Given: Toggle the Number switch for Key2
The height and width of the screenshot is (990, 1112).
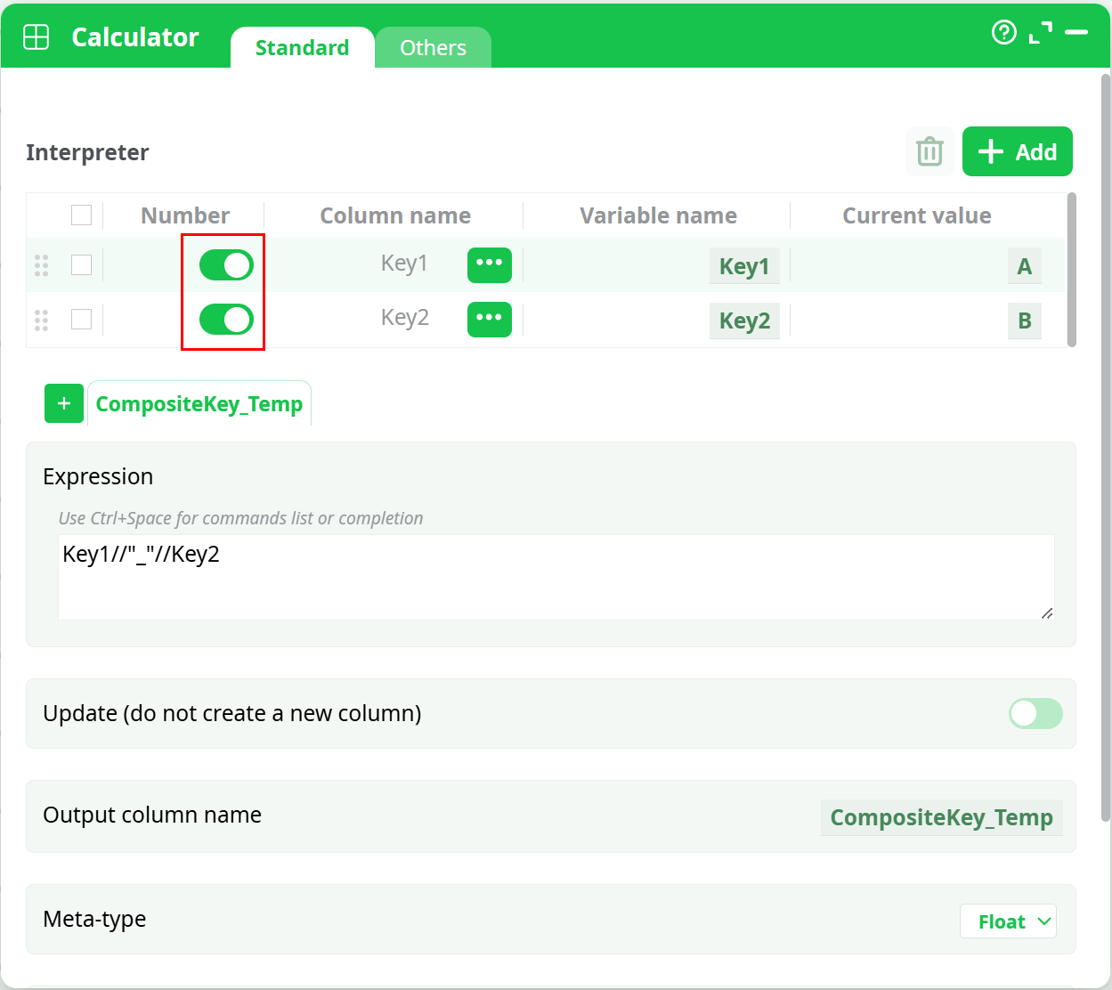Looking at the screenshot, I should tap(226, 320).
